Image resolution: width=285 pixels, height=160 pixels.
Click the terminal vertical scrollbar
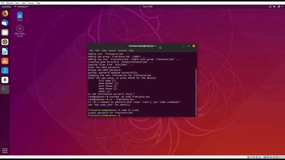[196, 92]
